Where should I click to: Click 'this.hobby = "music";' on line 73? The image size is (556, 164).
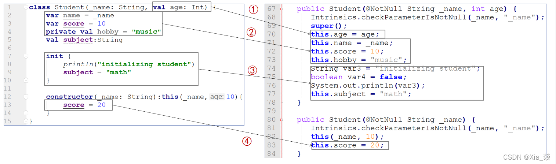[359, 60]
